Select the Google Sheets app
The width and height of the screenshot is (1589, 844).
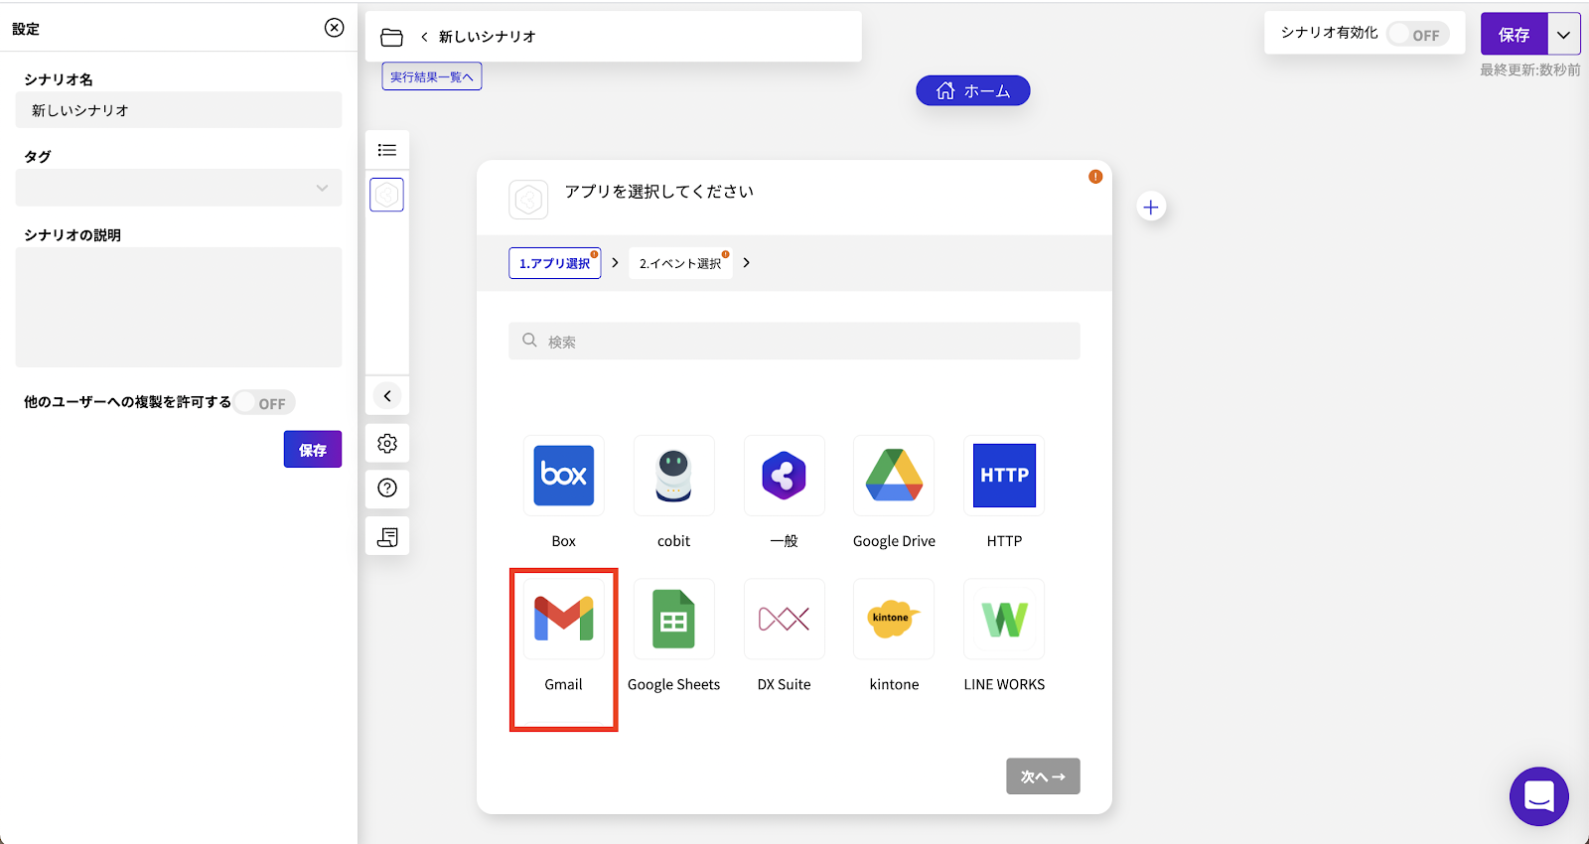(673, 619)
